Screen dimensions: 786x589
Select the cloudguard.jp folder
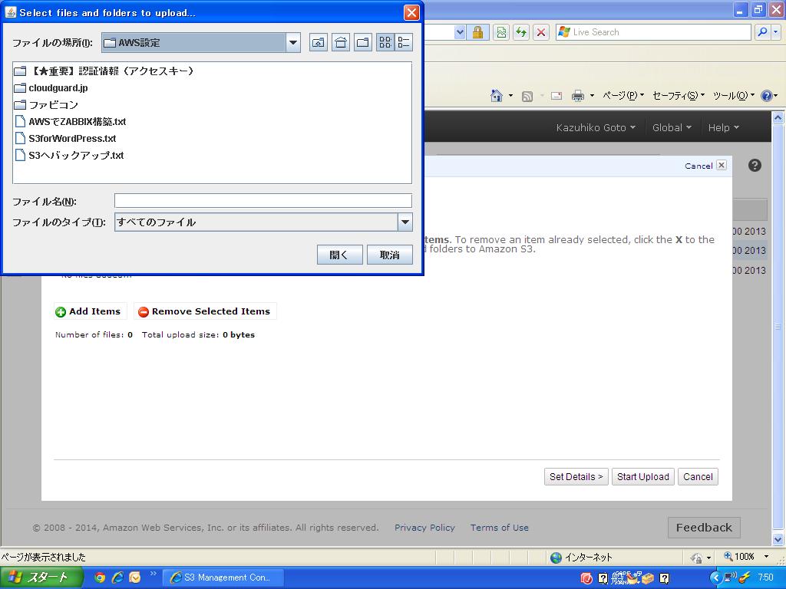(51, 88)
